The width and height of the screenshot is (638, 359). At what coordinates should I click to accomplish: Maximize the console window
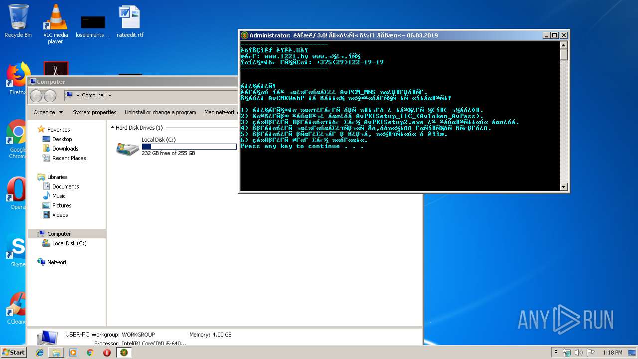[x=554, y=35]
